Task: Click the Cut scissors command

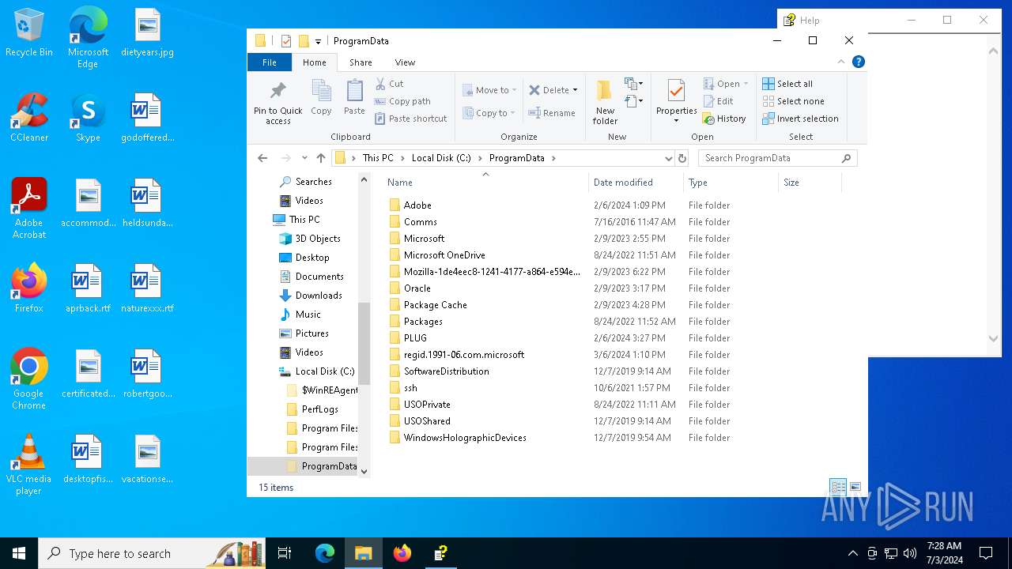Action: pyautogui.click(x=389, y=84)
